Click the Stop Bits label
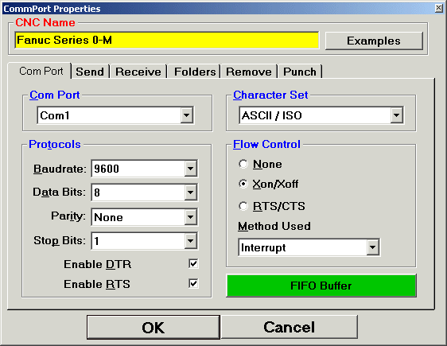 [60, 240]
